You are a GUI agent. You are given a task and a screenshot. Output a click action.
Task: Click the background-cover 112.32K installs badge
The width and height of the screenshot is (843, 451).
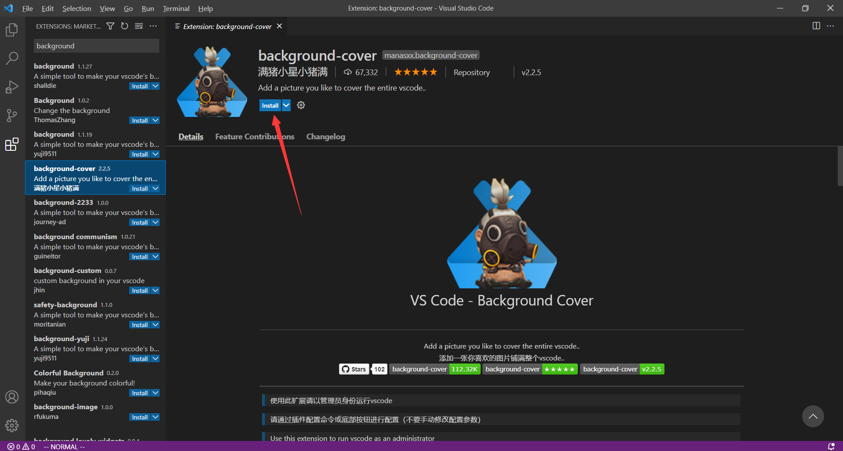click(435, 369)
